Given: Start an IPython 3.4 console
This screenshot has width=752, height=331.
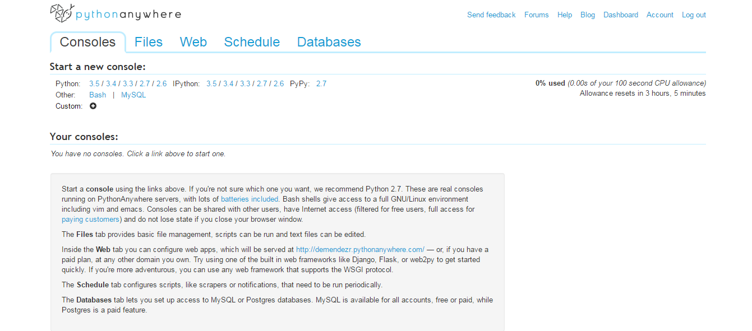Looking at the screenshot, I should pos(228,83).
